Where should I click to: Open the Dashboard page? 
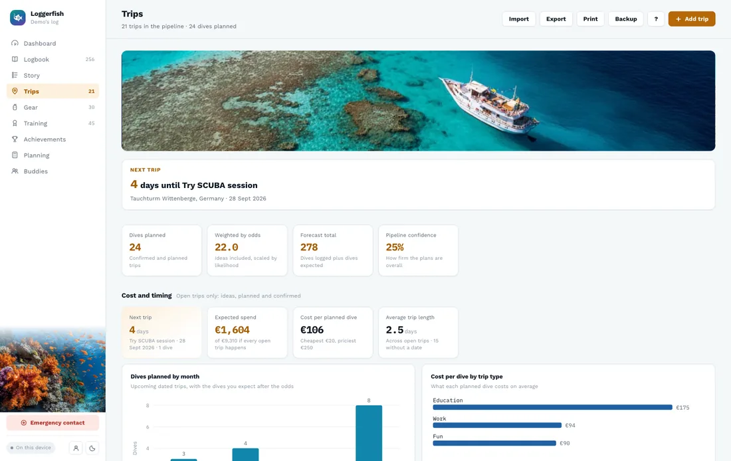[52, 43]
